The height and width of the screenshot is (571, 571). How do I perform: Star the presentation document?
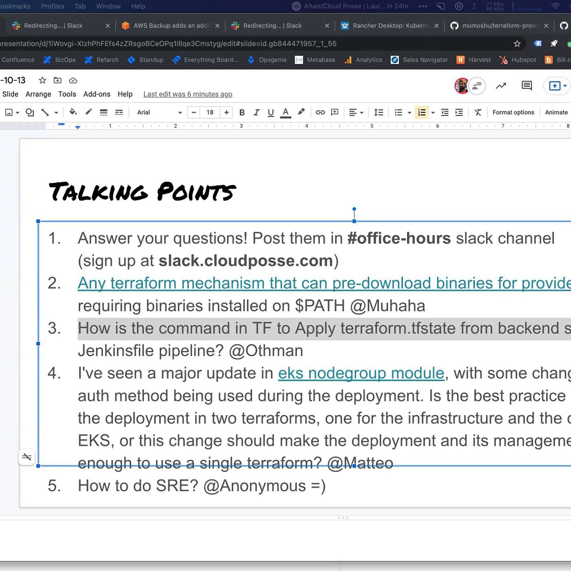pos(42,80)
